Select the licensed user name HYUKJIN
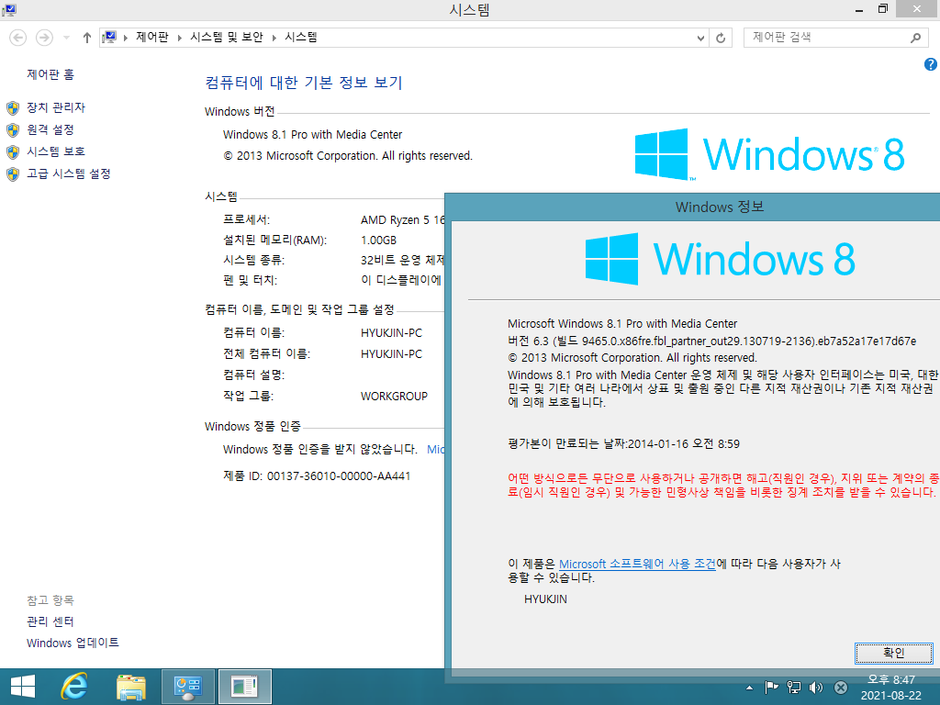The width and height of the screenshot is (940, 705). (x=545, y=599)
